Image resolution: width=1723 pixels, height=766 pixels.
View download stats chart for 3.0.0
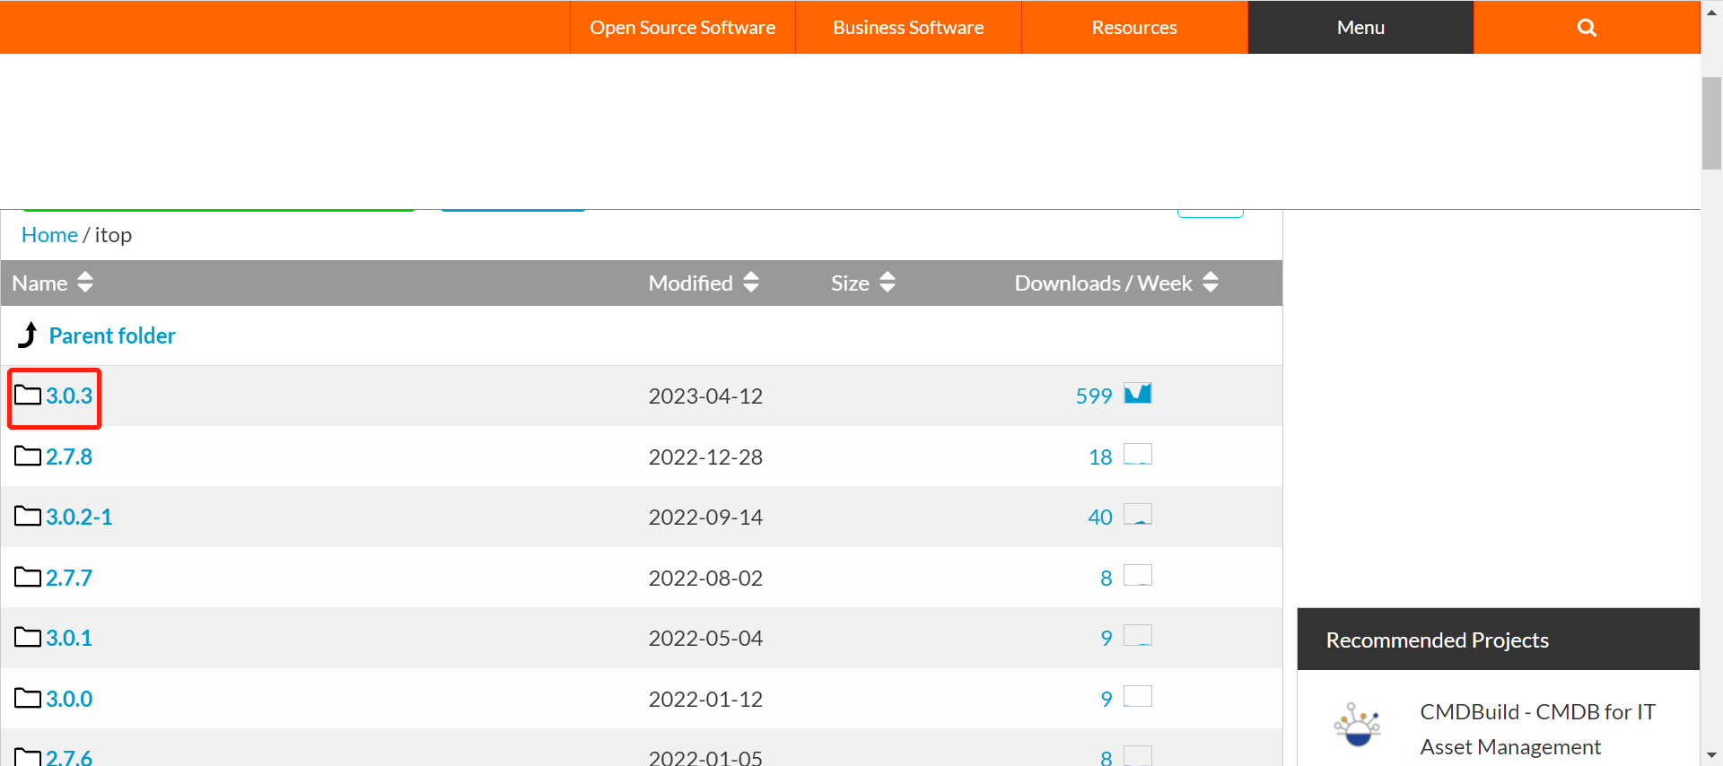click(1138, 697)
